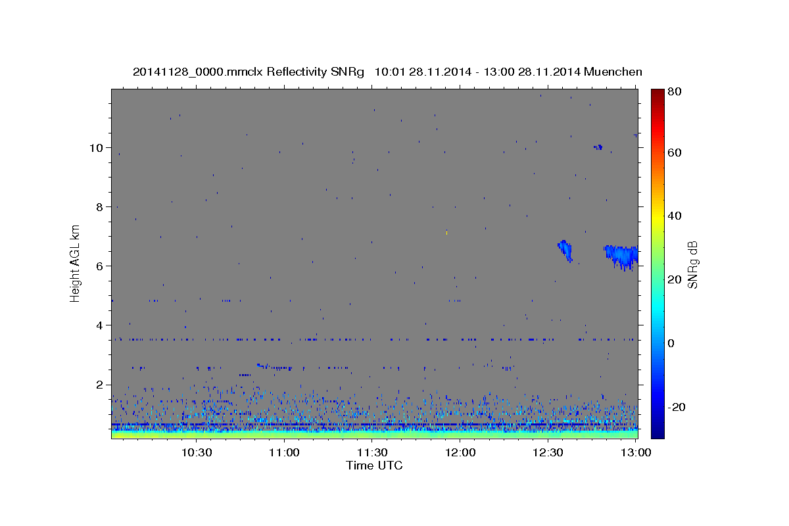Click the 10:30 time tick label
Screen dimensions: 789x526
click(x=196, y=452)
